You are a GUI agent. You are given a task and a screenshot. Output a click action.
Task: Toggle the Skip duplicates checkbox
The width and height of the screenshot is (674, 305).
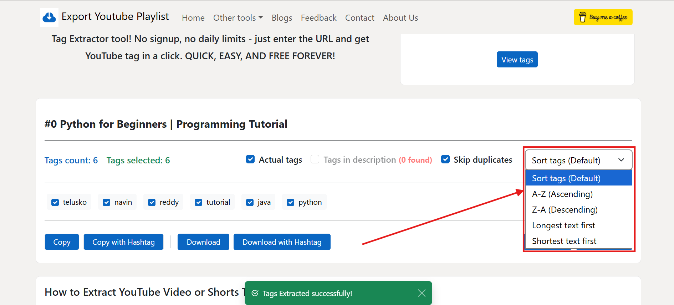coord(445,159)
